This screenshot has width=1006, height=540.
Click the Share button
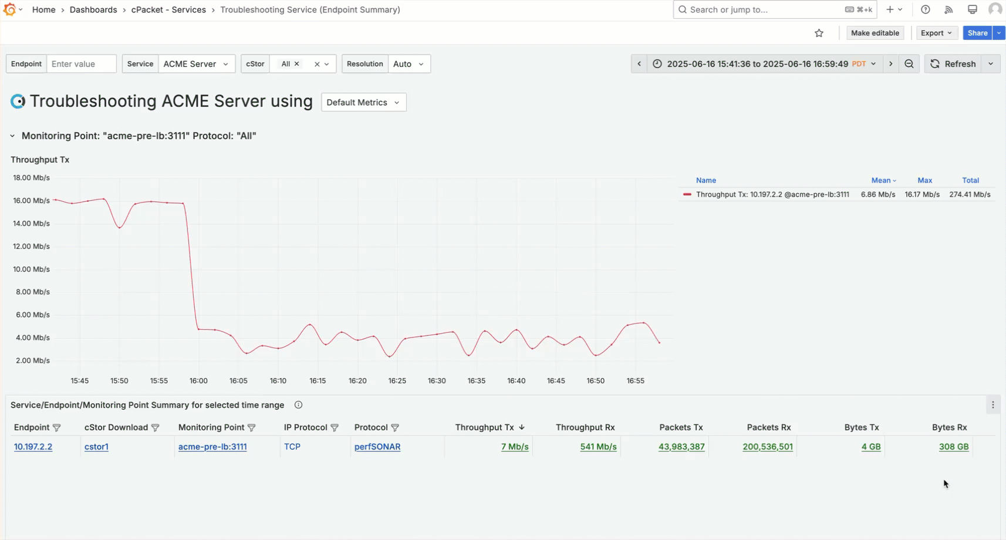(977, 33)
